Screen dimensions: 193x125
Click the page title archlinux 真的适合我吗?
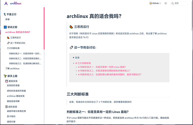point(94,16)
